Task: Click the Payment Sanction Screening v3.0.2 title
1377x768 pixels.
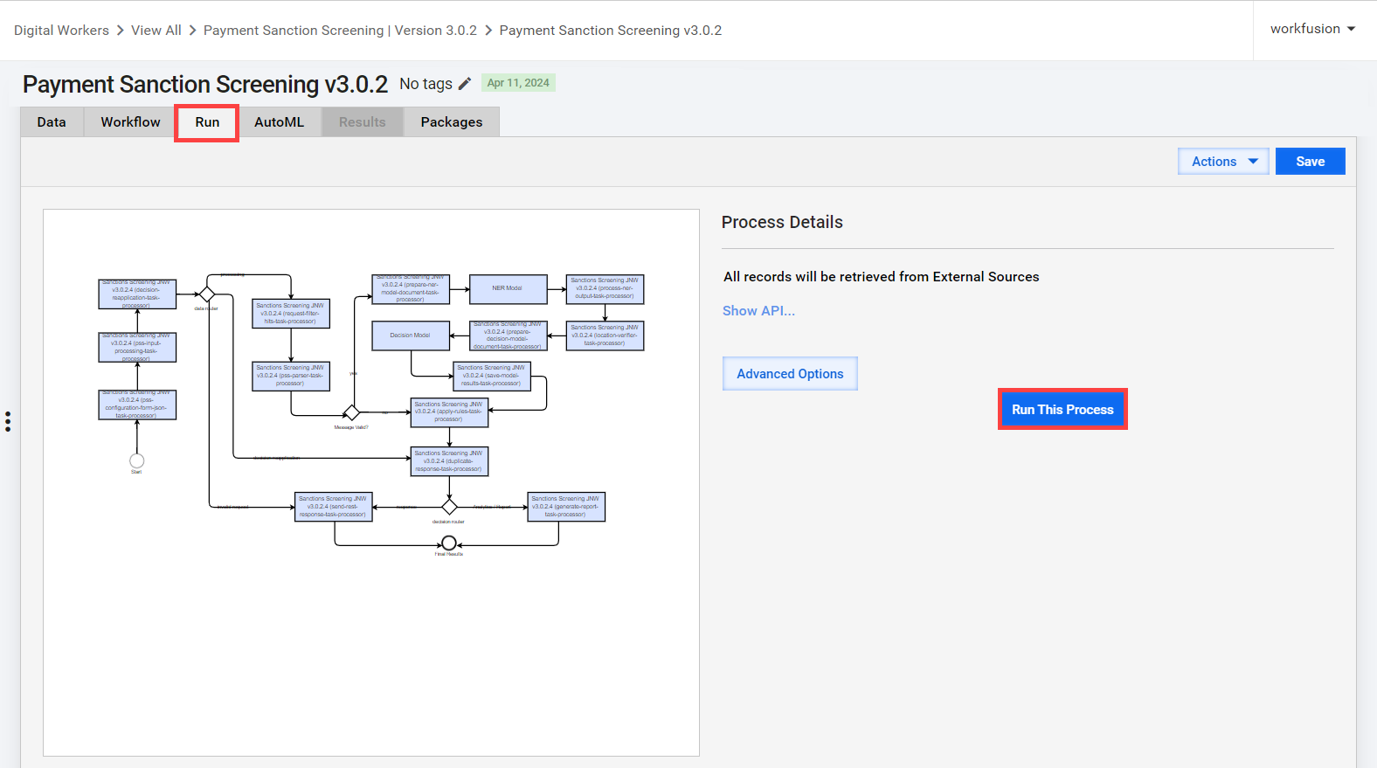Action: (x=205, y=84)
